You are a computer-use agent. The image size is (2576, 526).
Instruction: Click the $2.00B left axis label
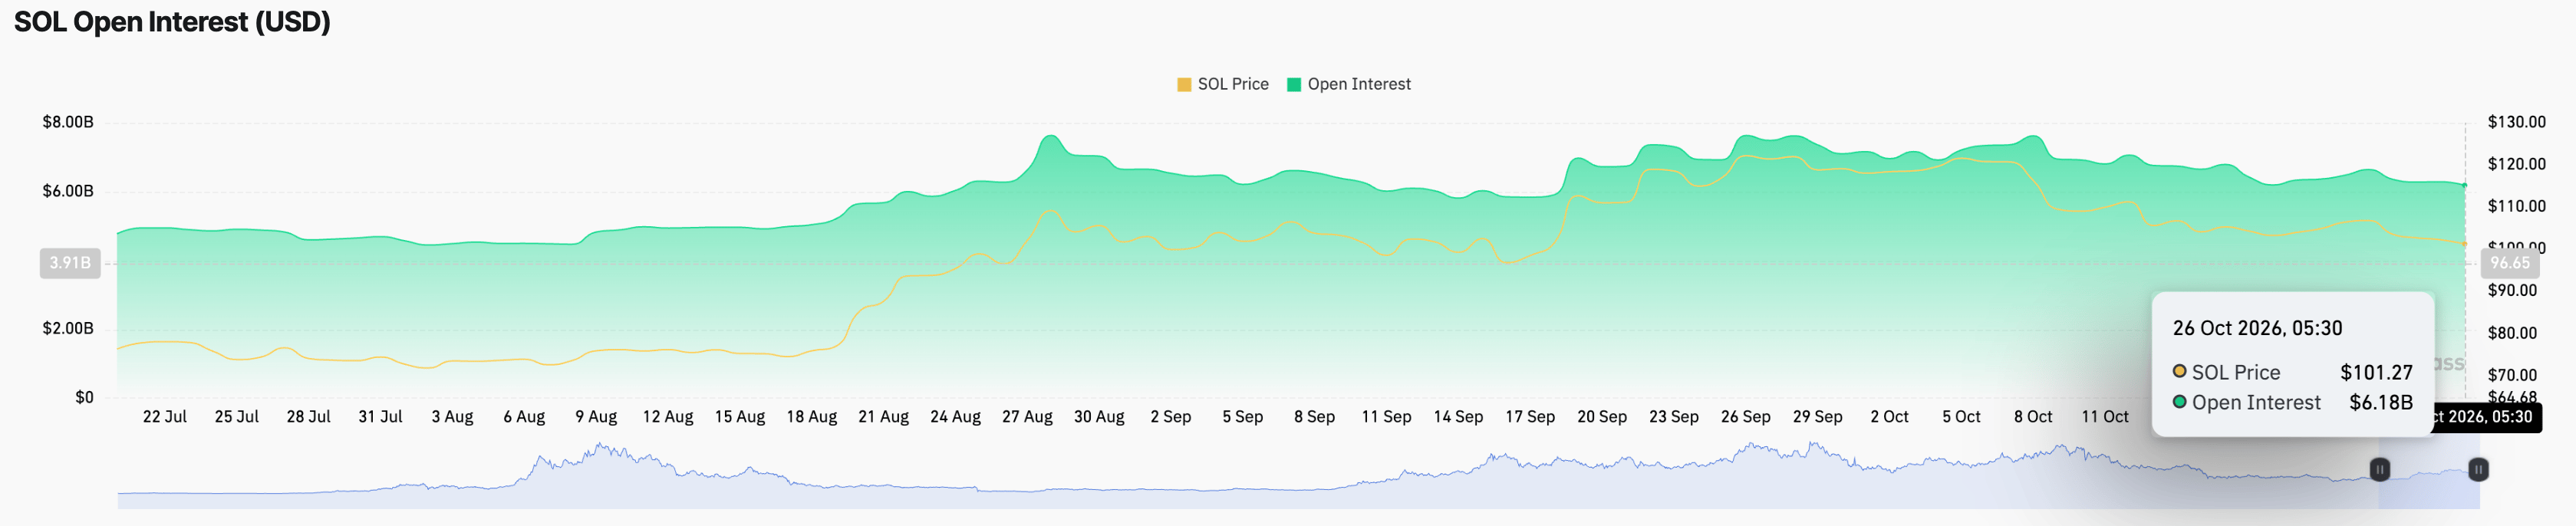click(x=68, y=328)
